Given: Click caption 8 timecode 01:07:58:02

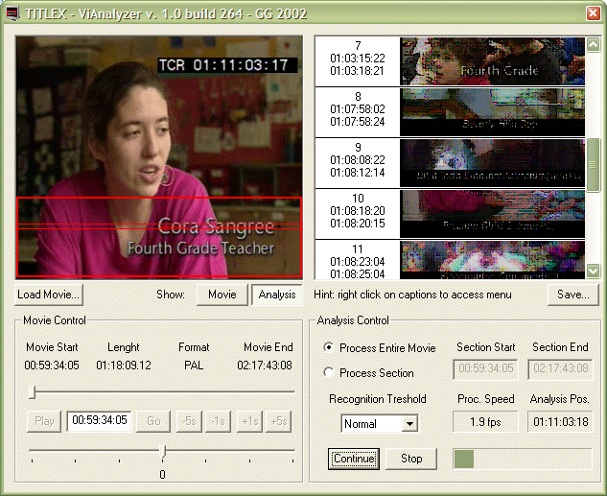Looking at the screenshot, I should point(358,109).
